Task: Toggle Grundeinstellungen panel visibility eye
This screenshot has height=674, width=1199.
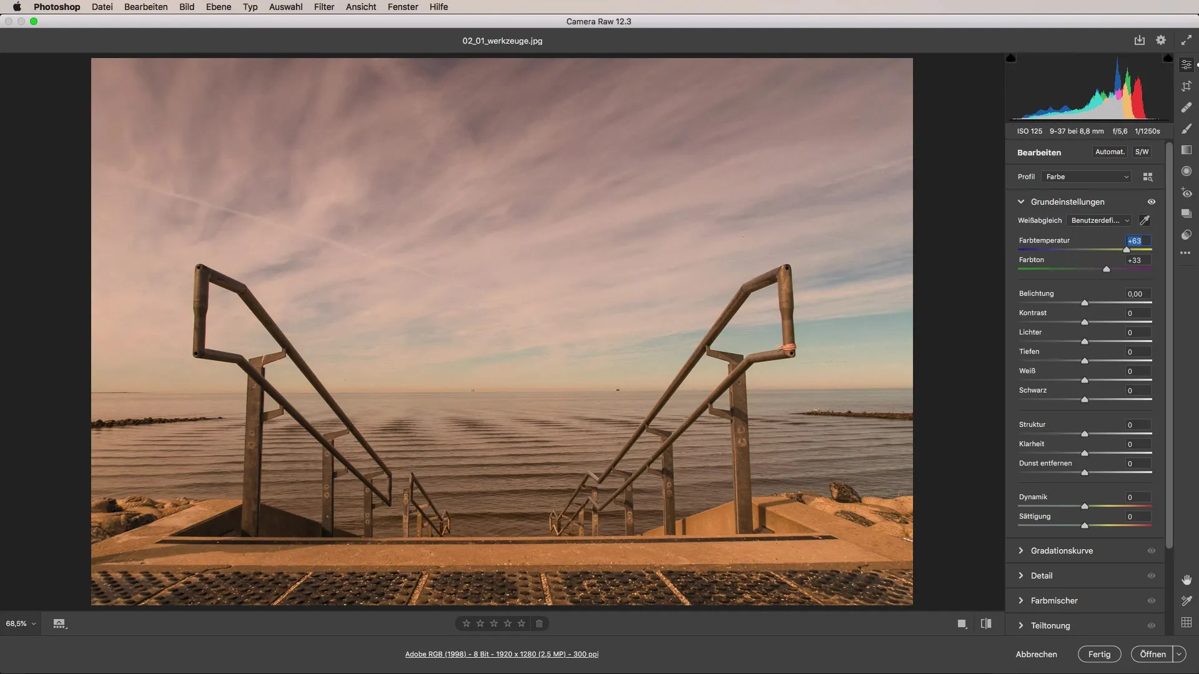Action: point(1152,202)
